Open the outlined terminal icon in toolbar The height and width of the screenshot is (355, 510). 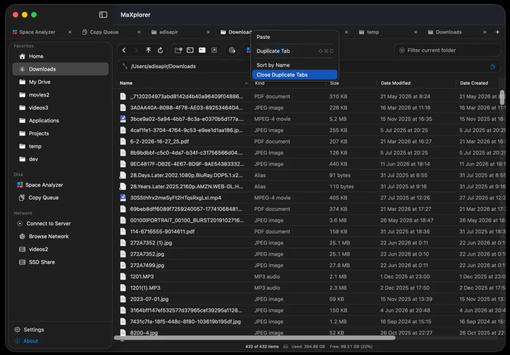[x=190, y=50]
